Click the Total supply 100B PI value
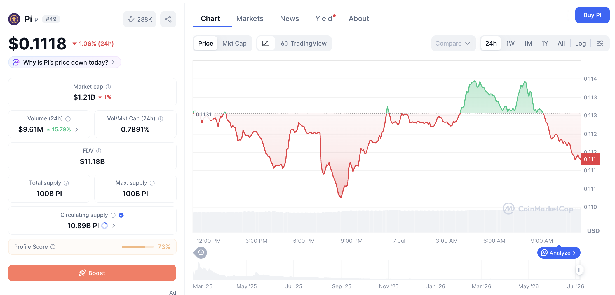 pyautogui.click(x=49, y=194)
